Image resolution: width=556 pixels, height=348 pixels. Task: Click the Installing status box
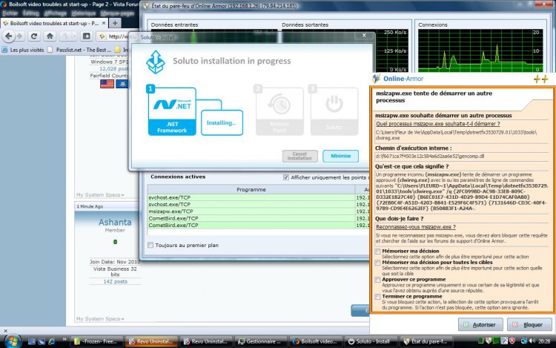tap(222, 122)
